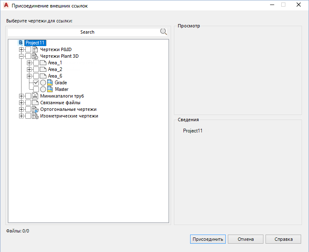Expand the Чертежи P&ID node
Image resolution: width=309 pixels, height=252 pixels.
pyautogui.click(x=21, y=49)
